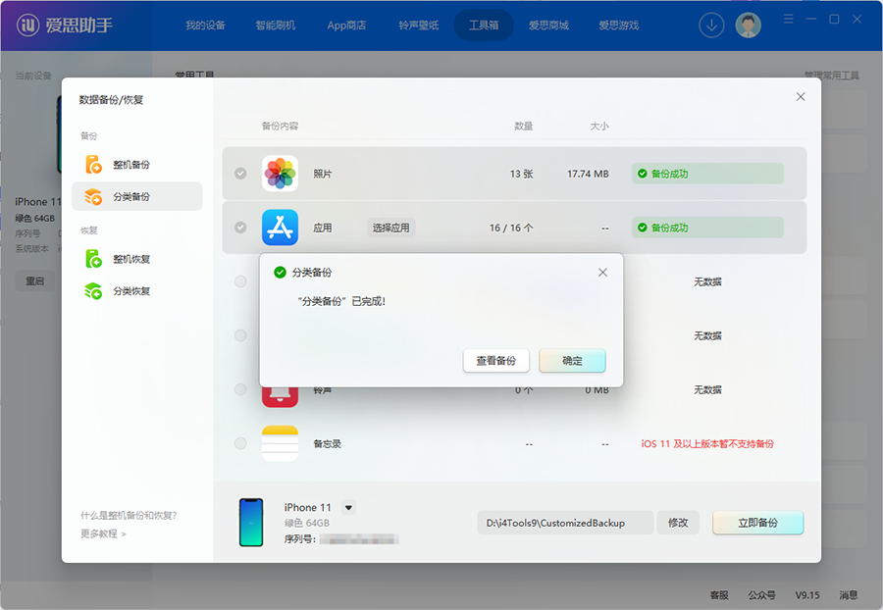Expand the iPhone 11 device dropdown arrow
Image resolution: width=883 pixels, height=610 pixels.
click(348, 508)
